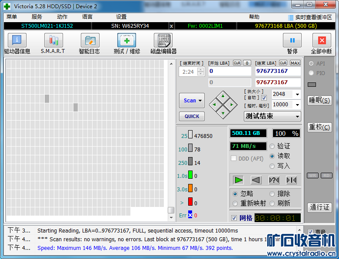Viewport: 339px width, 259px height.
Task: Select the API mode radio button
Action: (311, 63)
